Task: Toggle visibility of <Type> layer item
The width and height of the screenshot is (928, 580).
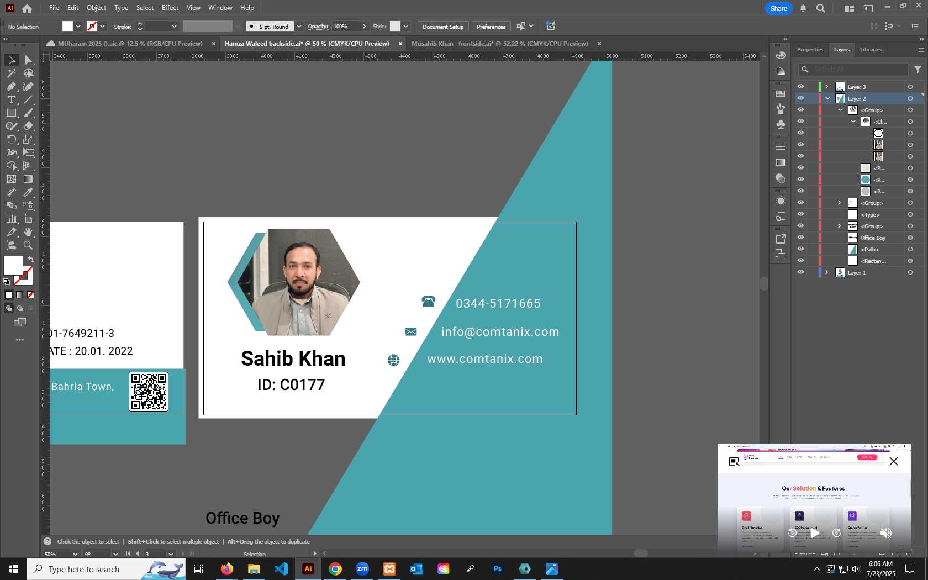Action: pos(800,214)
